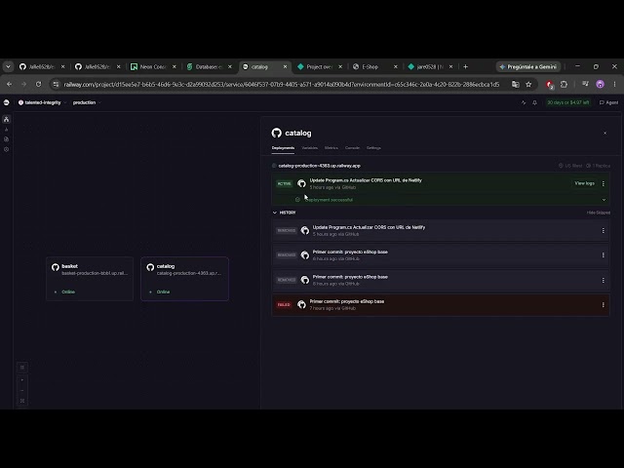
Task: Open the notifications bell icon
Action: point(535,102)
